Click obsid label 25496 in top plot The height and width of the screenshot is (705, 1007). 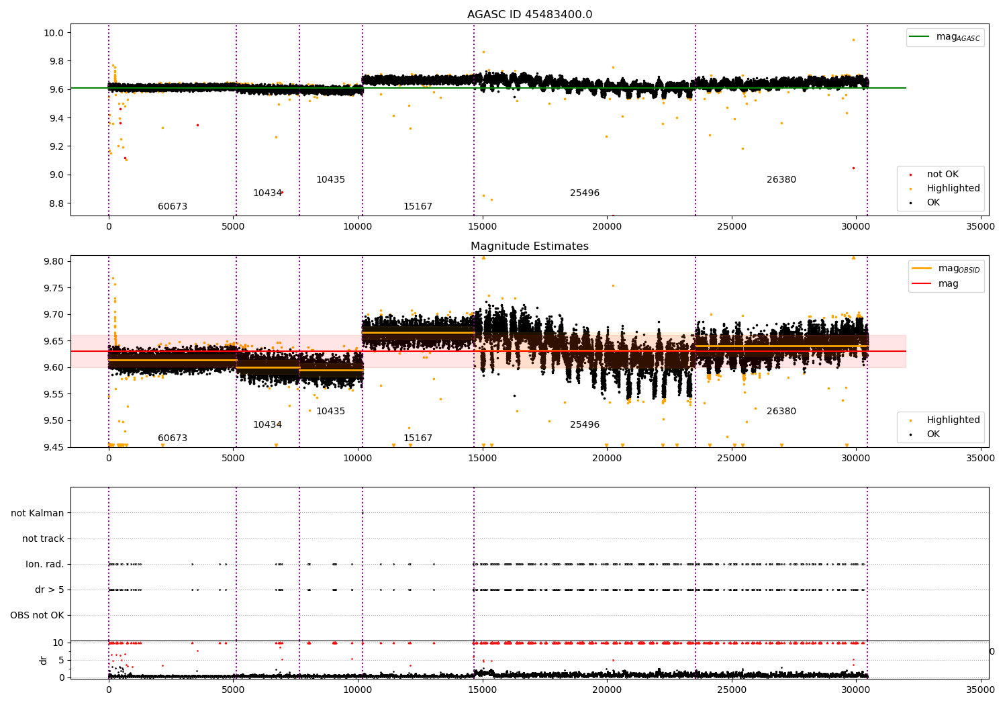(x=585, y=193)
